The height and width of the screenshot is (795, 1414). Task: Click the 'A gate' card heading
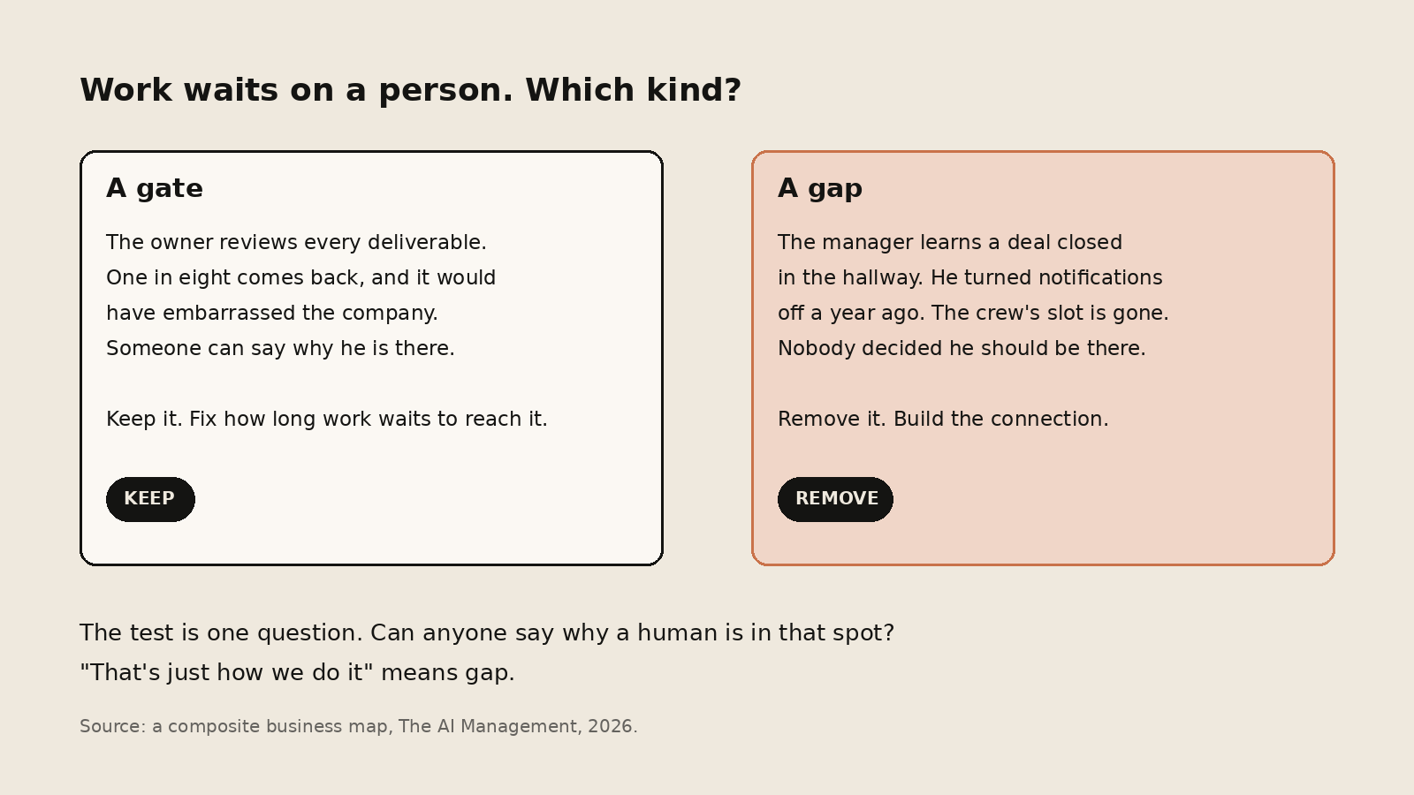(155, 188)
